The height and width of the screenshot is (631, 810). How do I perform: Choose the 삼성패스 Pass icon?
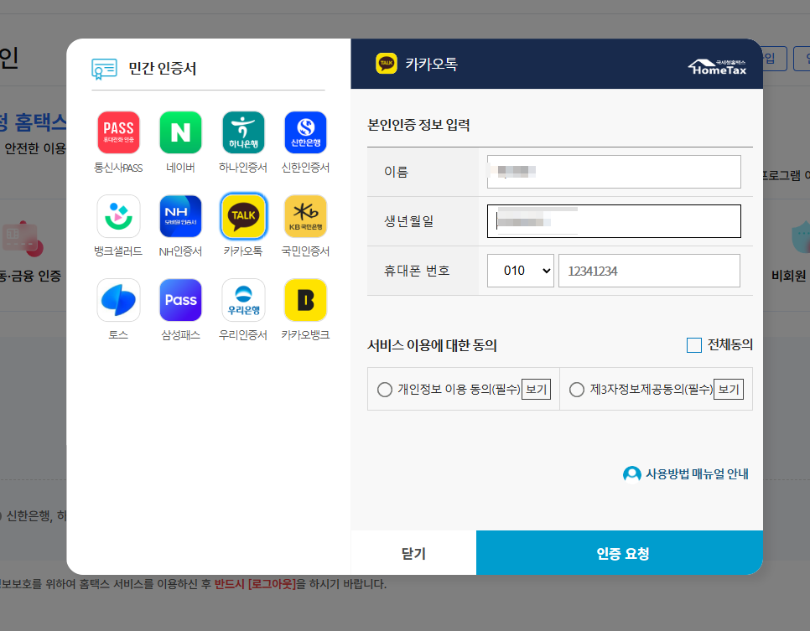click(x=180, y=300)
